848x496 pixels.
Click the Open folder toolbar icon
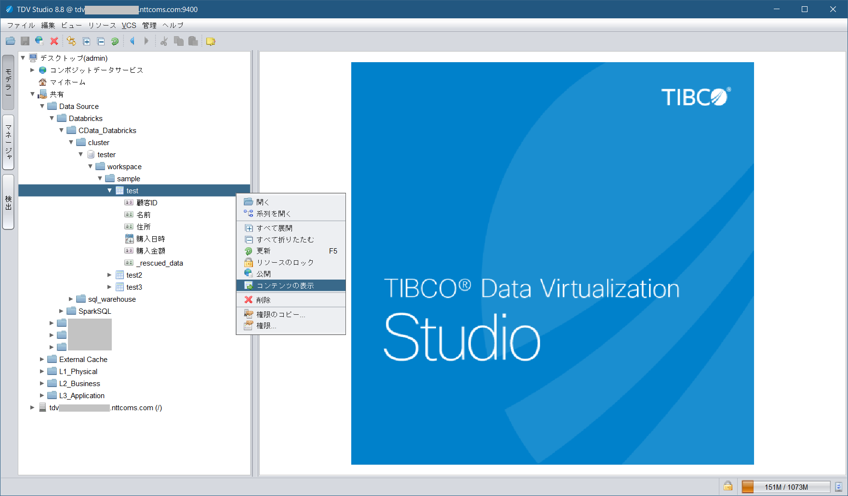10,41
